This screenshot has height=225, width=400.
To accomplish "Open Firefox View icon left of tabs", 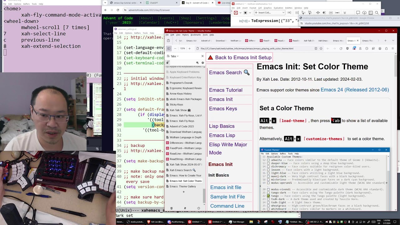I will 168,41.
